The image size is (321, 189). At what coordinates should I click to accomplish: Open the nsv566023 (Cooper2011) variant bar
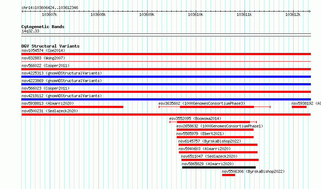point(166,92)
